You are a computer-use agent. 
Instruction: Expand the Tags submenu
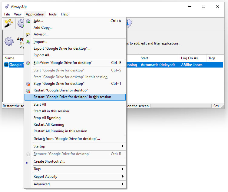123,169
